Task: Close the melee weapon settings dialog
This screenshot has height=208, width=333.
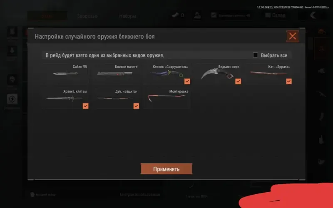Action: click(293, 36)
